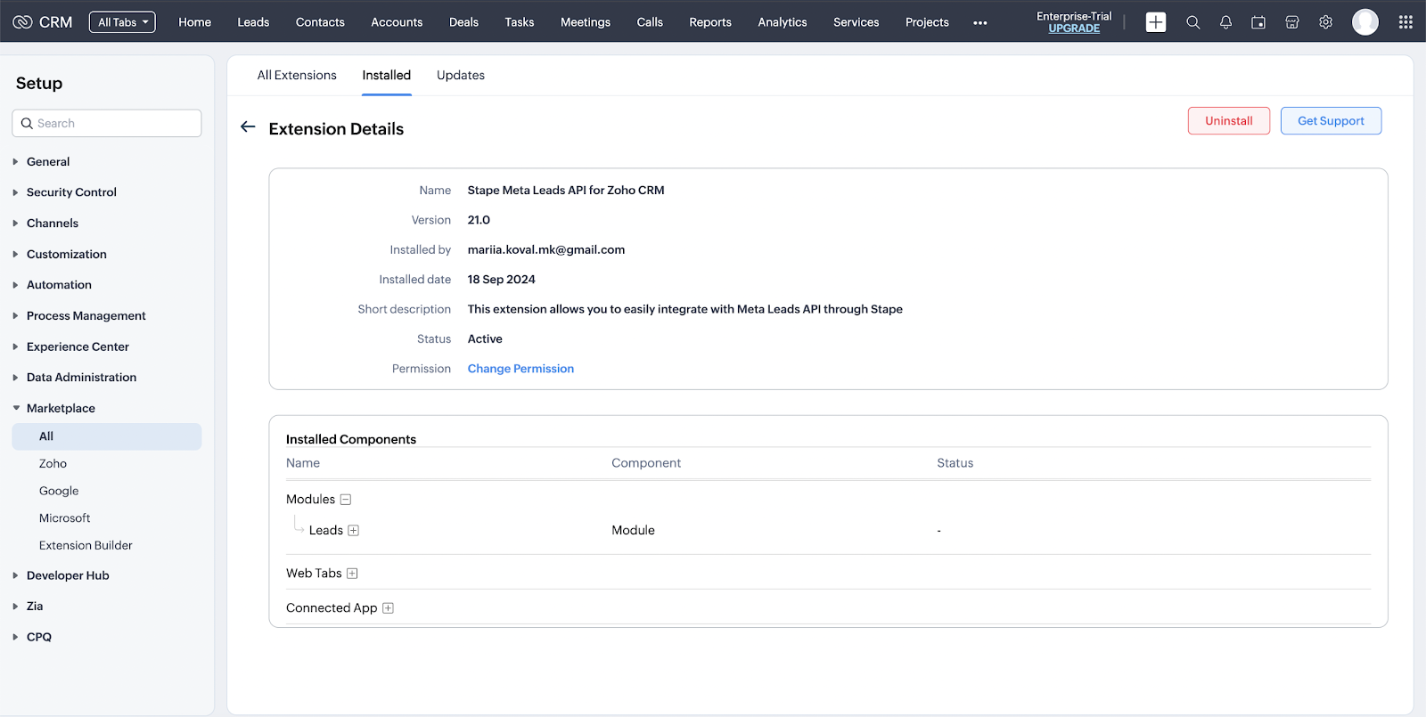Click the version value 21.0
The image size is (1426, 717).
coord(479,220)
